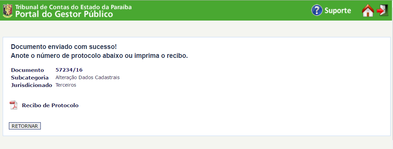Image resolution: width=393 pixels, height=149 pixels.
Task: Click the Suporte text label
Action: (x=337, y=11)
